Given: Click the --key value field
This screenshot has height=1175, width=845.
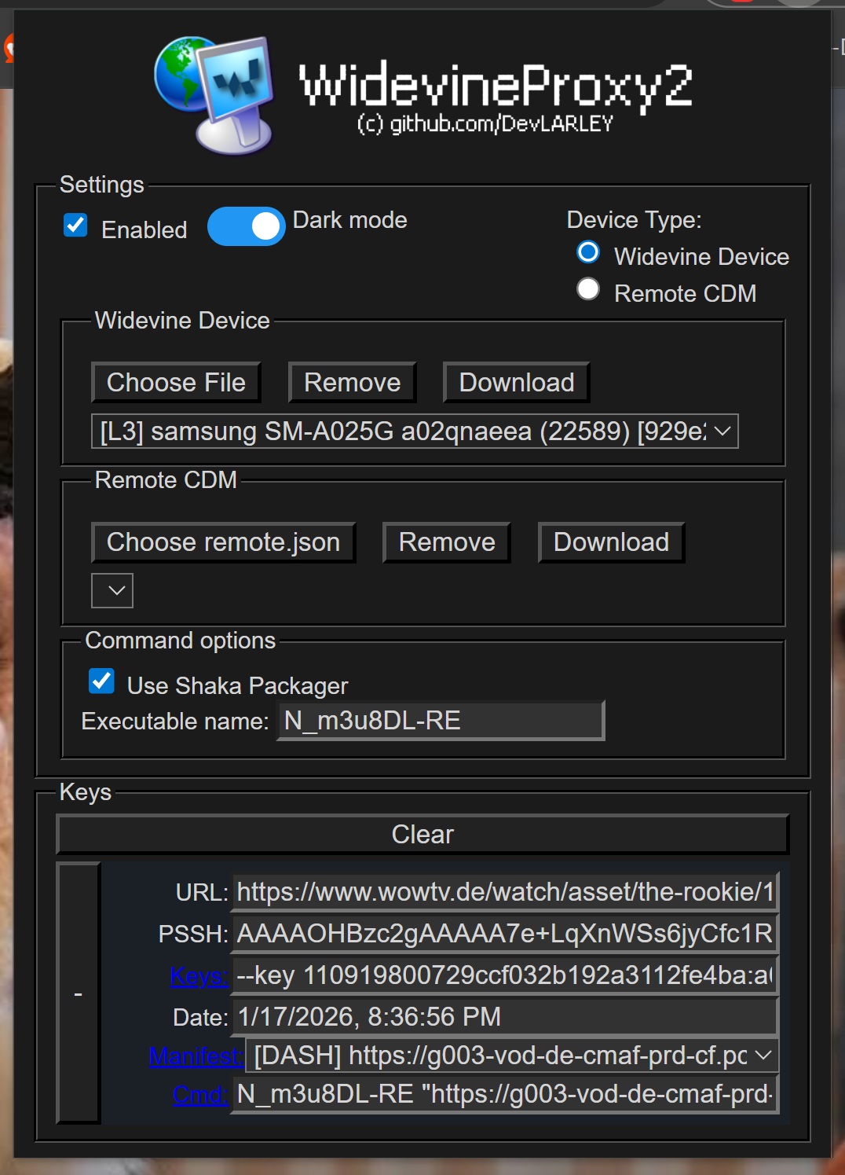Looking at the screenshot, I should click(x=505, y=975).
